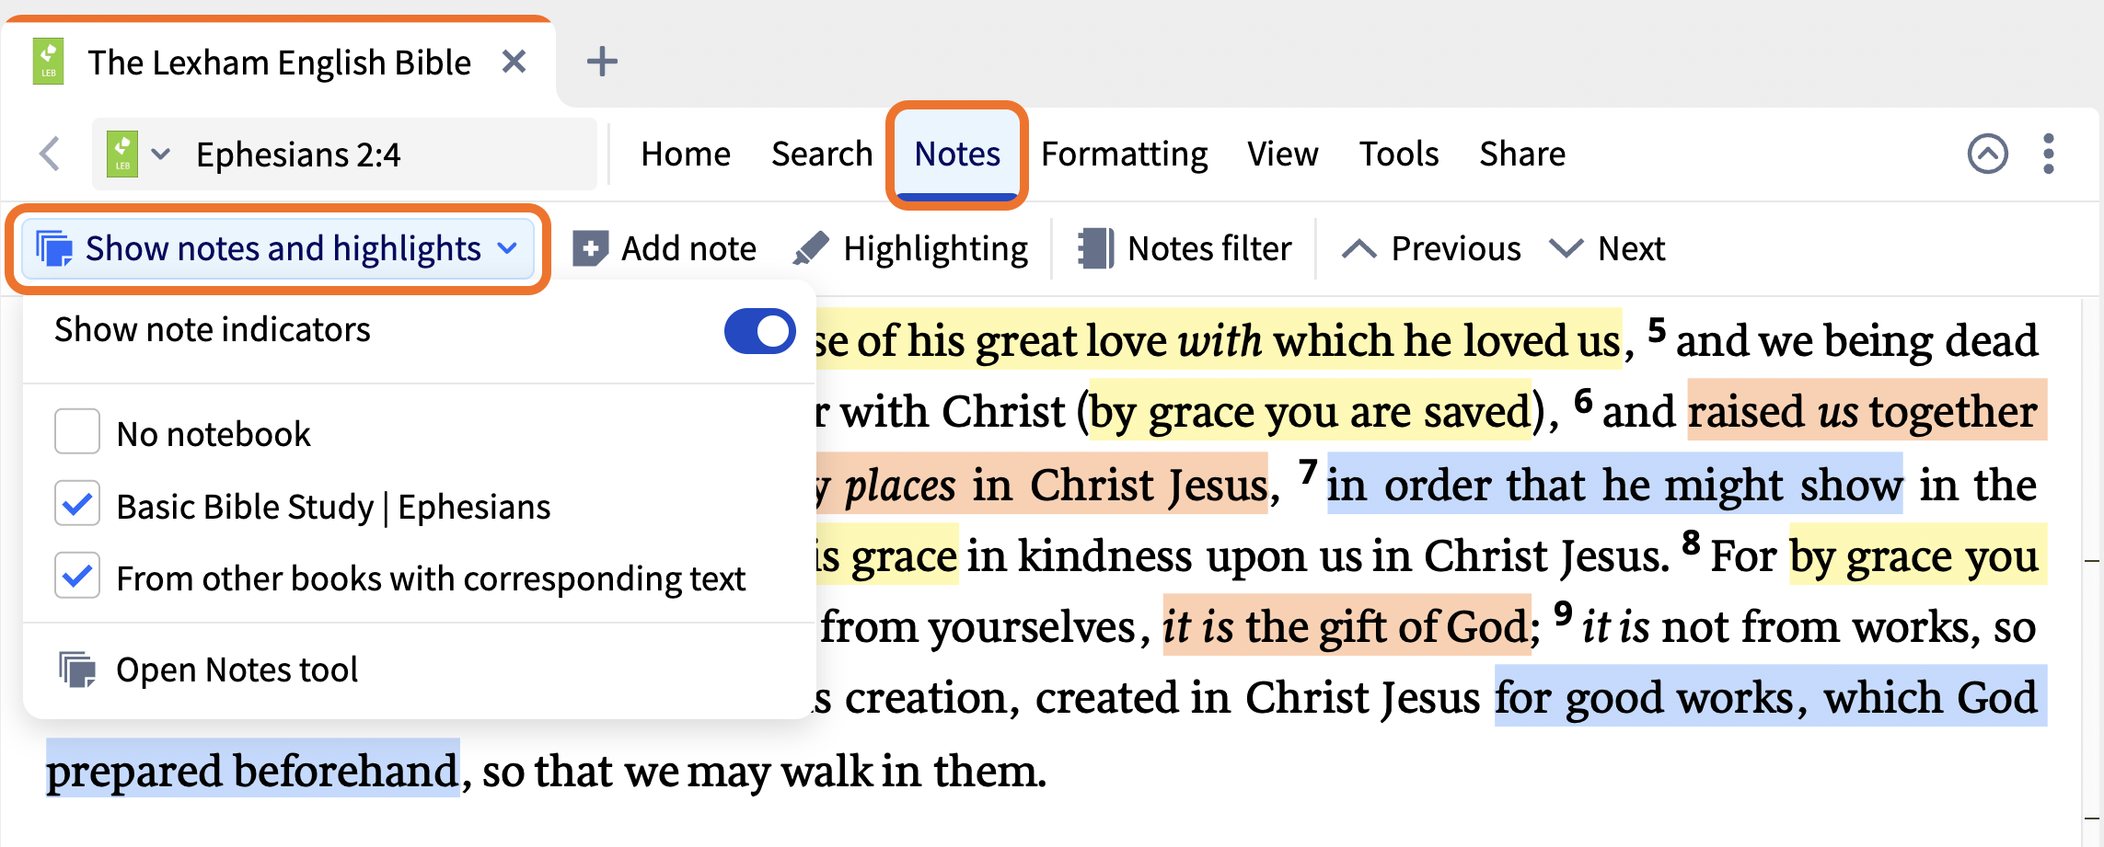
Task: Click the Ephesians 2:4 reference box
Action: click(345, 154)
